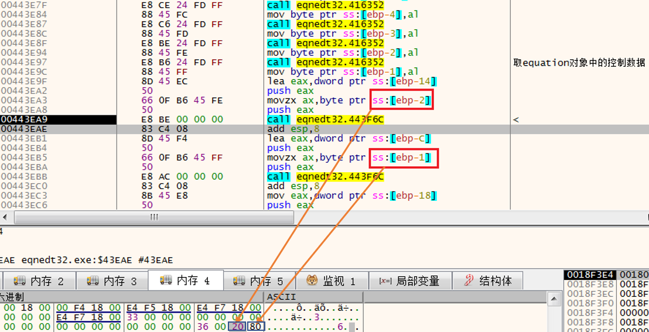Select stack address 0018F3E8

(x=590, y=284)
